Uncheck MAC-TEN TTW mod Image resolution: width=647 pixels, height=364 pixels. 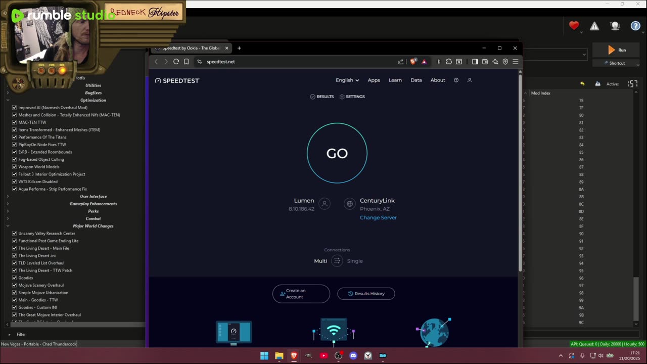coord(14,122)
